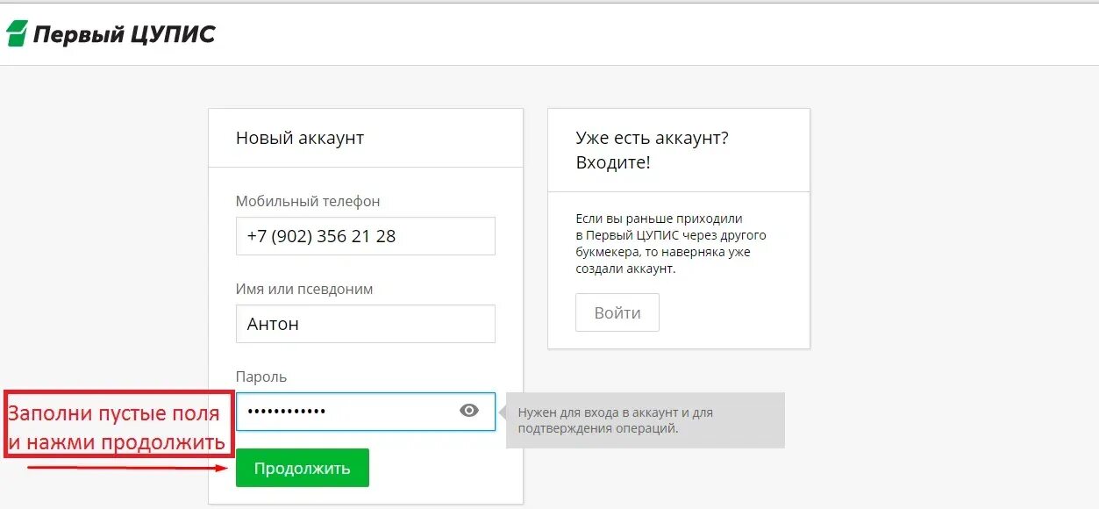Focus the Мобильный телефон input field
The image size is (1099, 509).
tap(365, 236)
